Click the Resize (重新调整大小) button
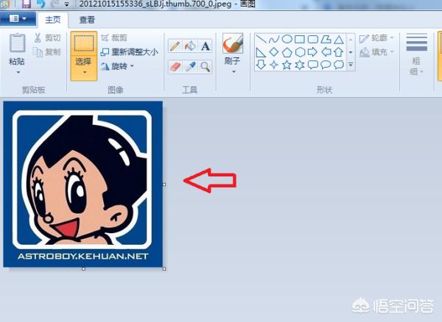Image resolution: width=442 pixels, height=322 pixels. (x=130, y=52)
